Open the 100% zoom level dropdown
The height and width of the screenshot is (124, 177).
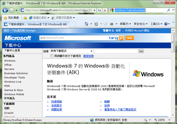(x=169, y=120)
